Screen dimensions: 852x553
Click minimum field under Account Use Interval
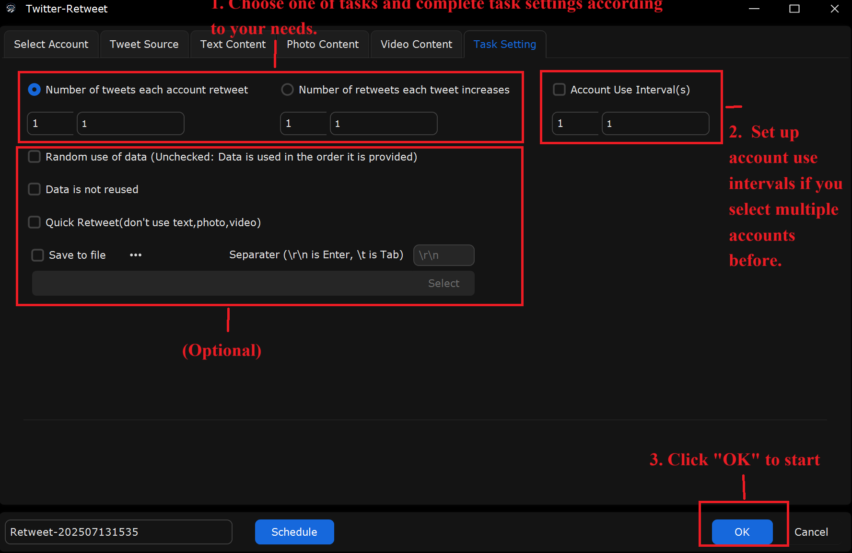(x=575, y=124)
